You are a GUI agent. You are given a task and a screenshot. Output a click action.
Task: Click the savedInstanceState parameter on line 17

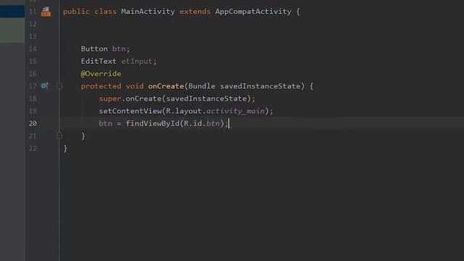point(260,86)
